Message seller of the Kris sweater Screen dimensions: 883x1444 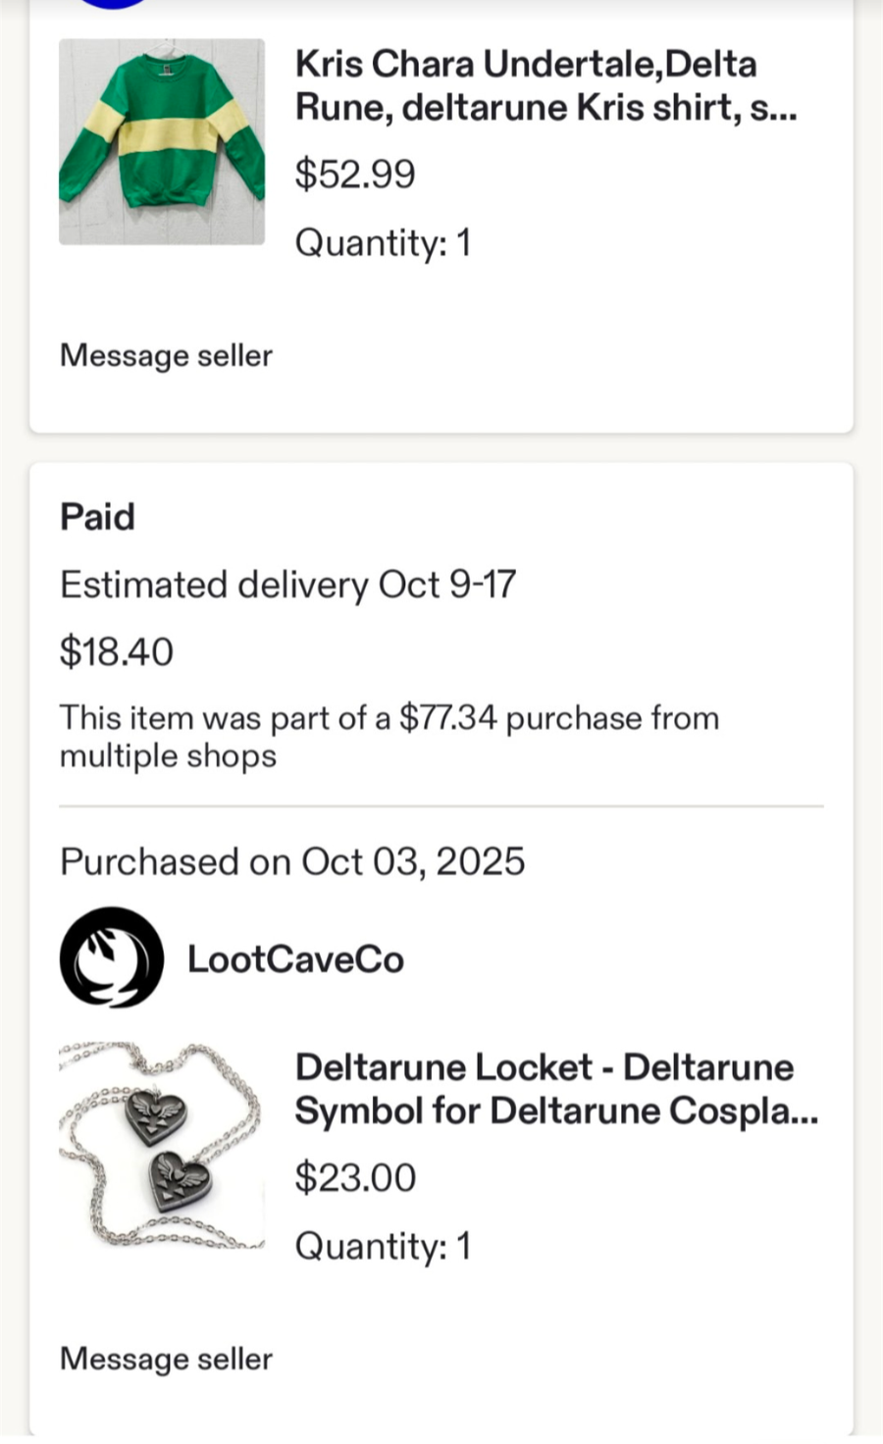166,355
